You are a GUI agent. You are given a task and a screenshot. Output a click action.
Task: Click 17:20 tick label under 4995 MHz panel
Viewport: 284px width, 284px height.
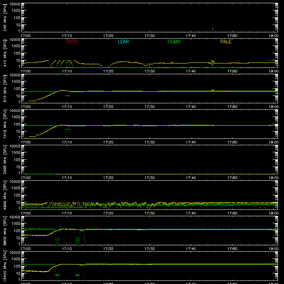[x=108, y=213]
